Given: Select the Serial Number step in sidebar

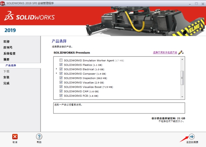Looking at the screenshot, I should point(8,47).
